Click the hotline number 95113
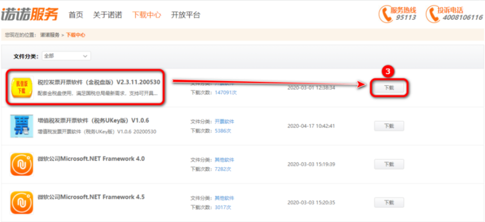 (406, 18)
